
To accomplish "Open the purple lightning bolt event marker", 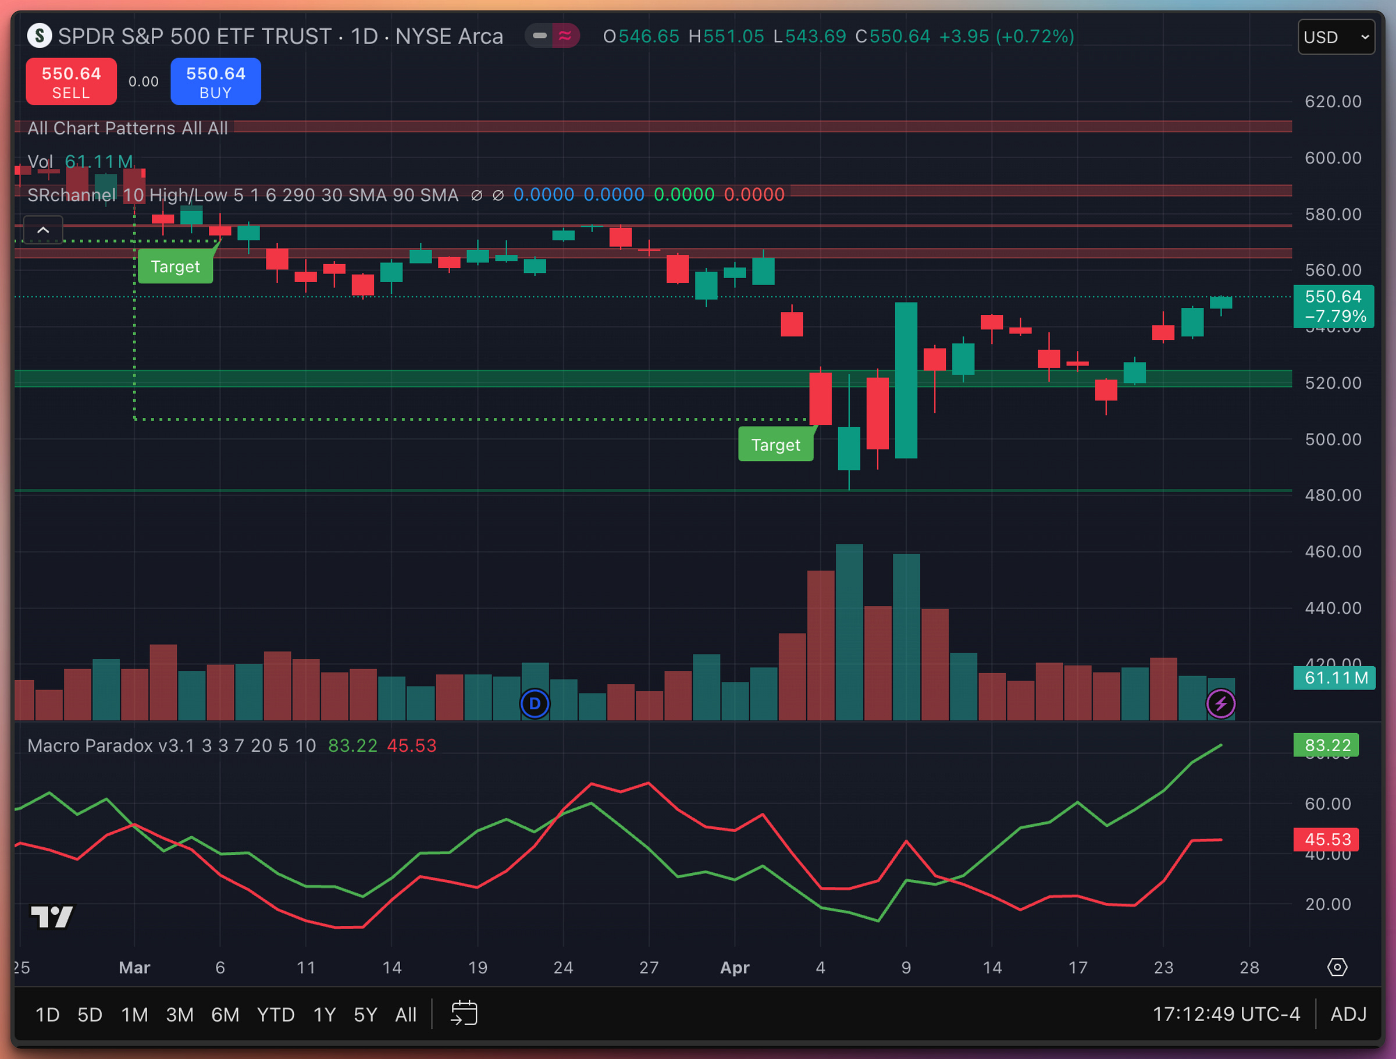I will pos(1220,703).
